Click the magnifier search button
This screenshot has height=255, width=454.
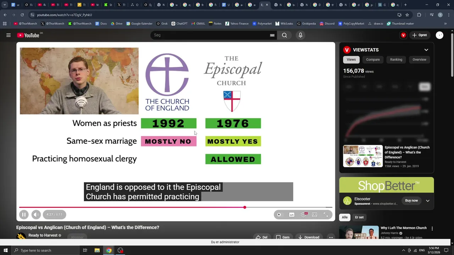tap(284, 35)
